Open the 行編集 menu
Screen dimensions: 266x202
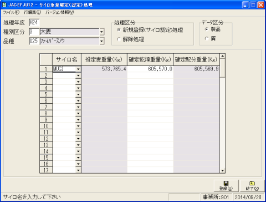tap(33, 12)
